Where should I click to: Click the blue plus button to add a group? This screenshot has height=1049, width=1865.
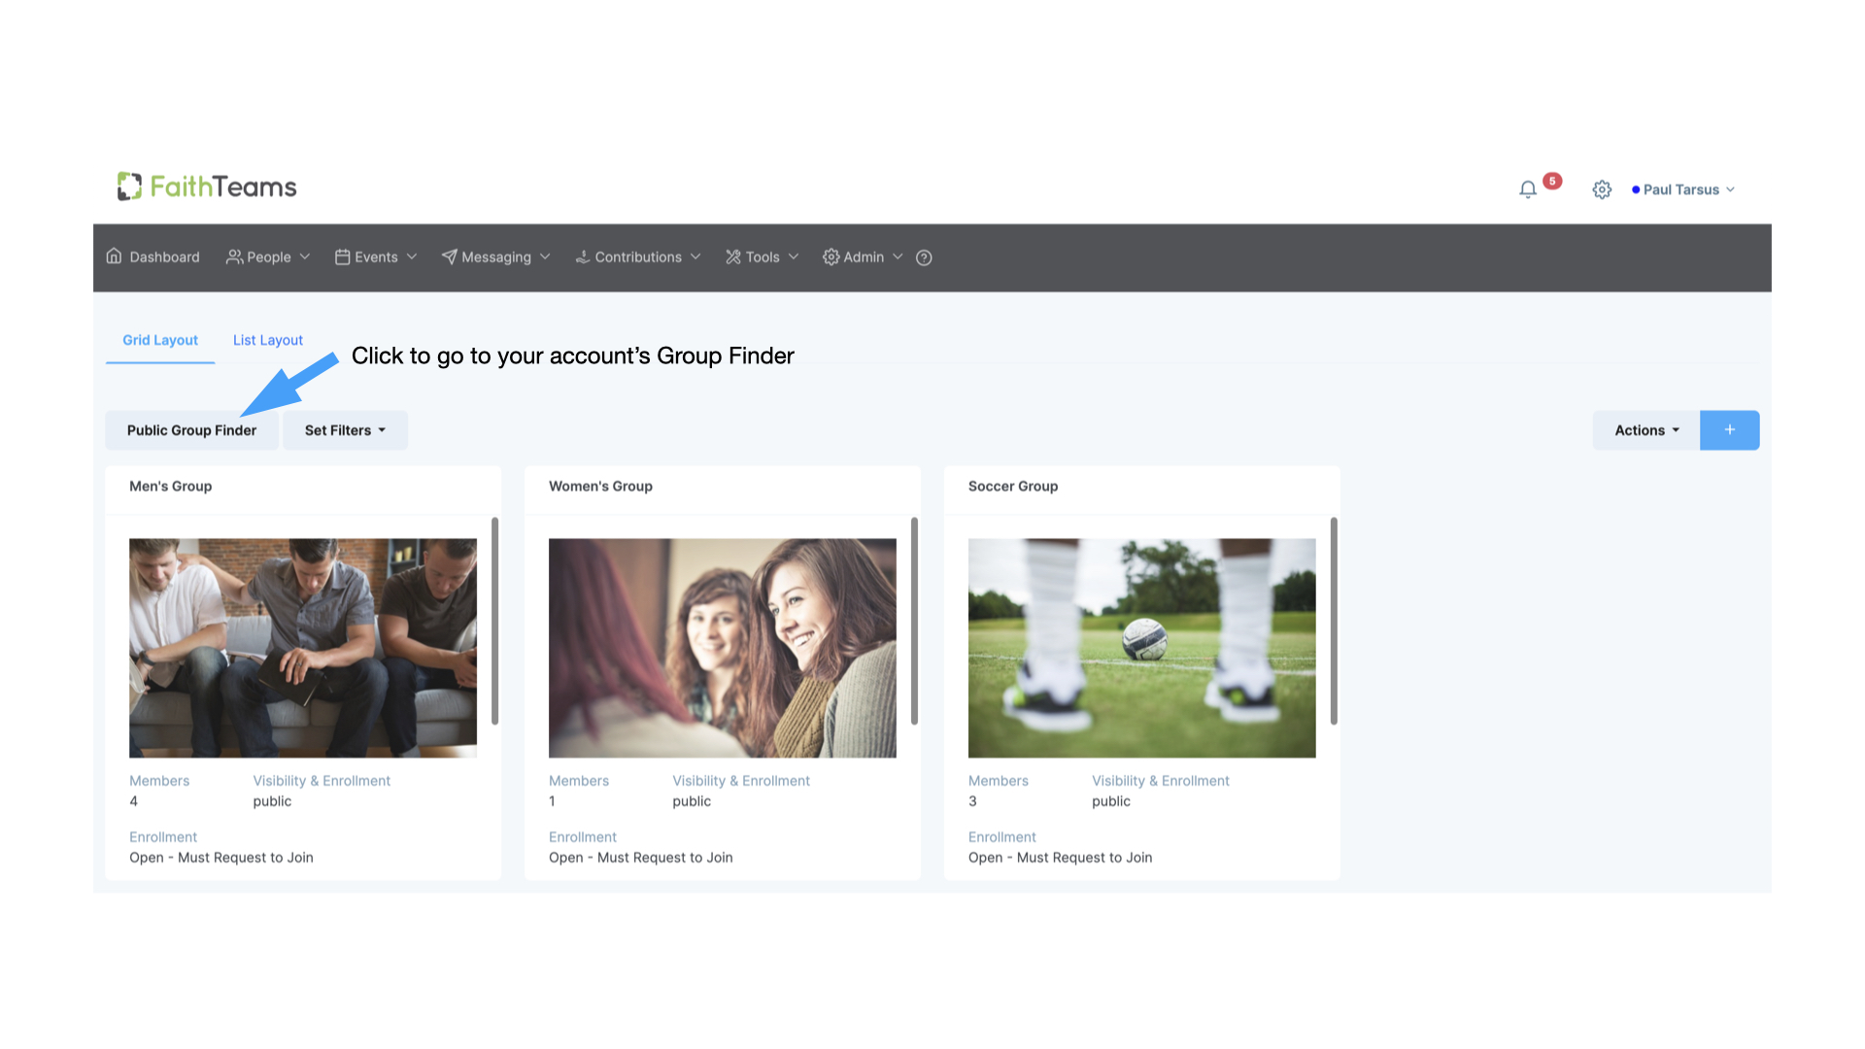click(x=1729, y=430)
